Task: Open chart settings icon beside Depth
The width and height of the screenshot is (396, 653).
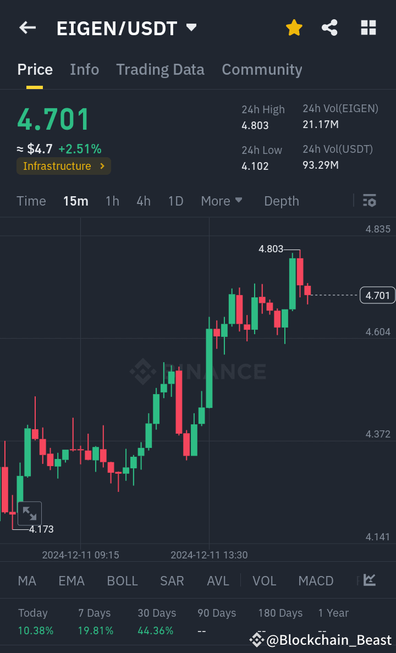Action: pyautogui.click(x=369, y=201)
